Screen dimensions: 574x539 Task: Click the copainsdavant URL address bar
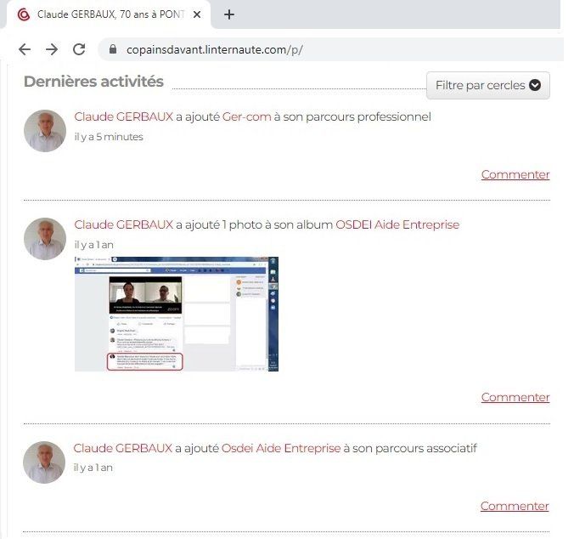click(x=329, y=49)
